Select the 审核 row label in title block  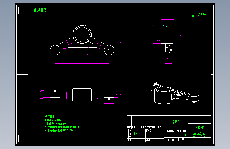[x=129, y=137]
